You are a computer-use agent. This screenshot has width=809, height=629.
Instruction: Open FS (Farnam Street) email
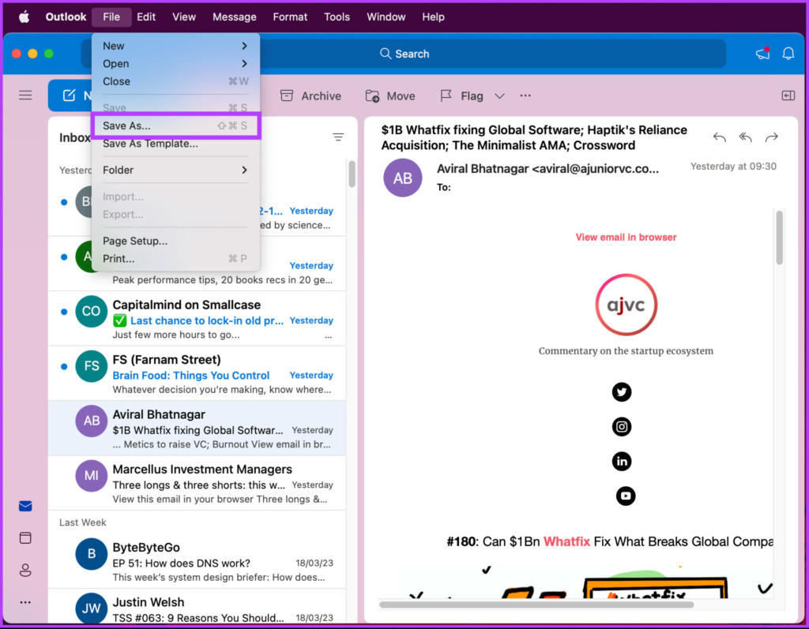tap(197, 373)
